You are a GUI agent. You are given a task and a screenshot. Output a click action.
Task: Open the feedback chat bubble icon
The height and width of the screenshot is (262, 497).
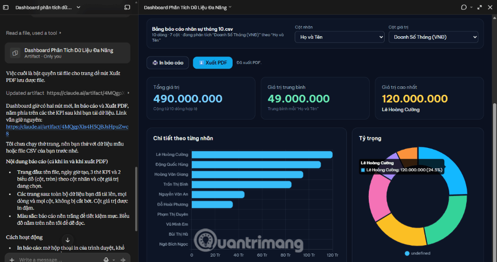[464, 7]
